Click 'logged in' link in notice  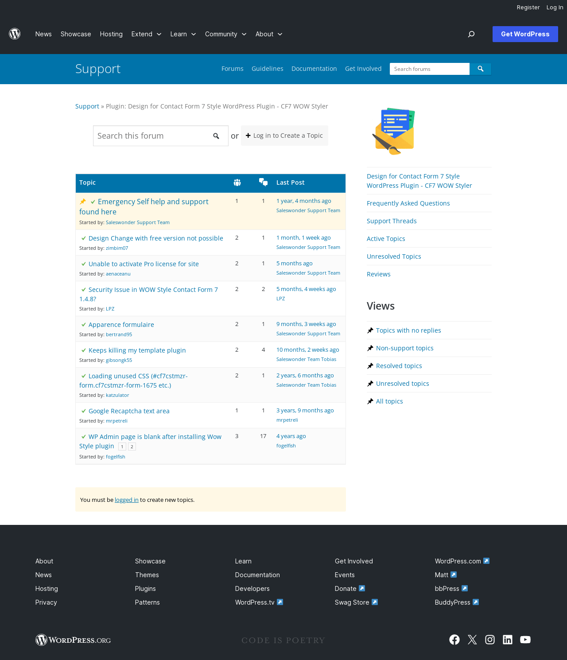127,500
